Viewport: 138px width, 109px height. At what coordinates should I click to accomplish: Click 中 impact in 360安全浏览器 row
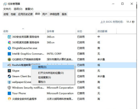tap(99, 37)
